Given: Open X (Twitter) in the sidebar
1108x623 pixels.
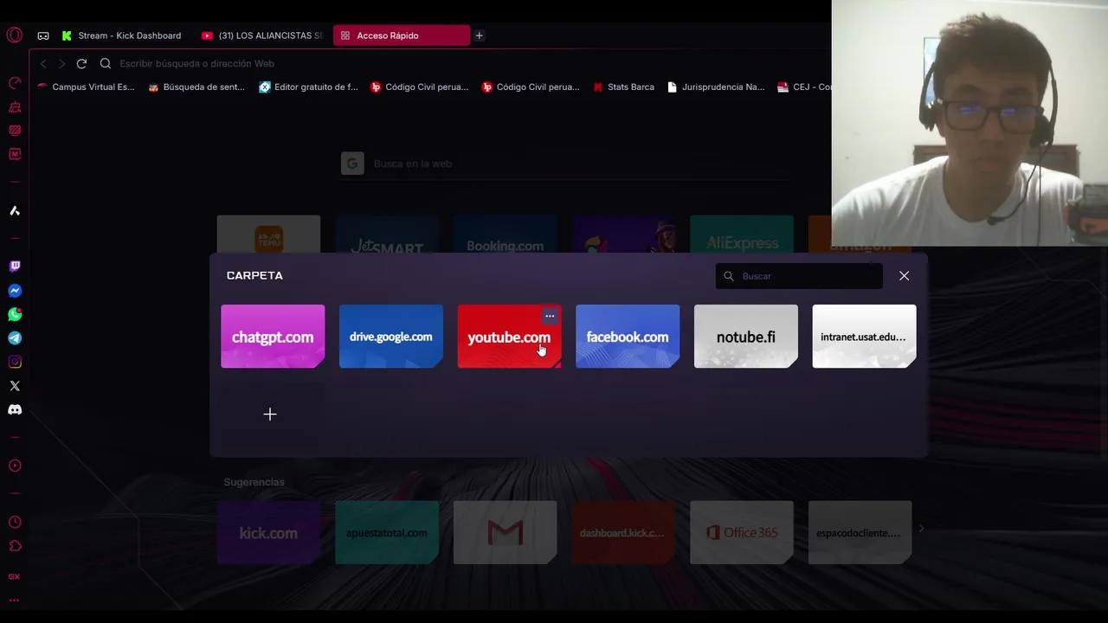Looking at the screenshot, I should click(x=15, y=386).
